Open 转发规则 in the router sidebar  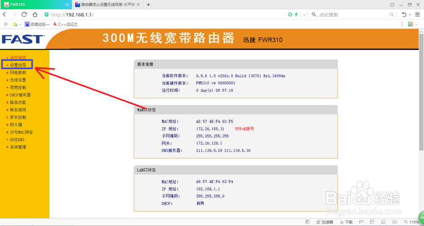18,110
